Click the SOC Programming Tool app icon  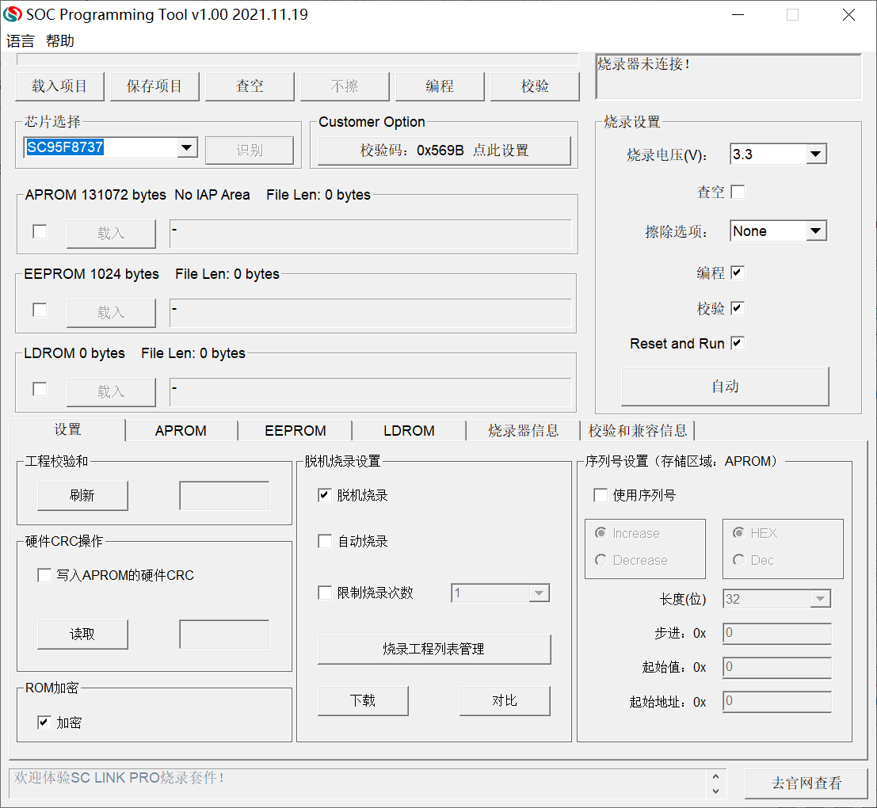coord(13,14)
